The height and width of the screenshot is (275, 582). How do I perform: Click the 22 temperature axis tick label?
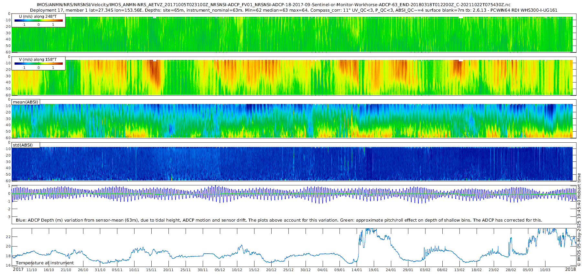8,237
